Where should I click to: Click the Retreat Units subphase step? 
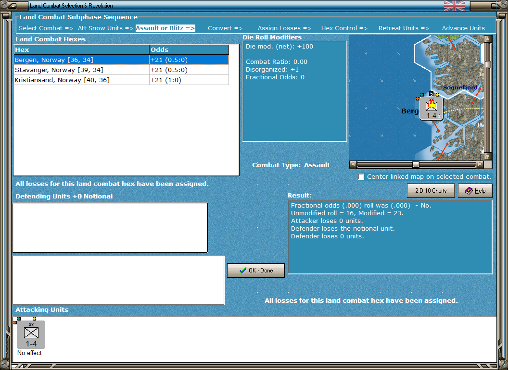pos(403,28)
